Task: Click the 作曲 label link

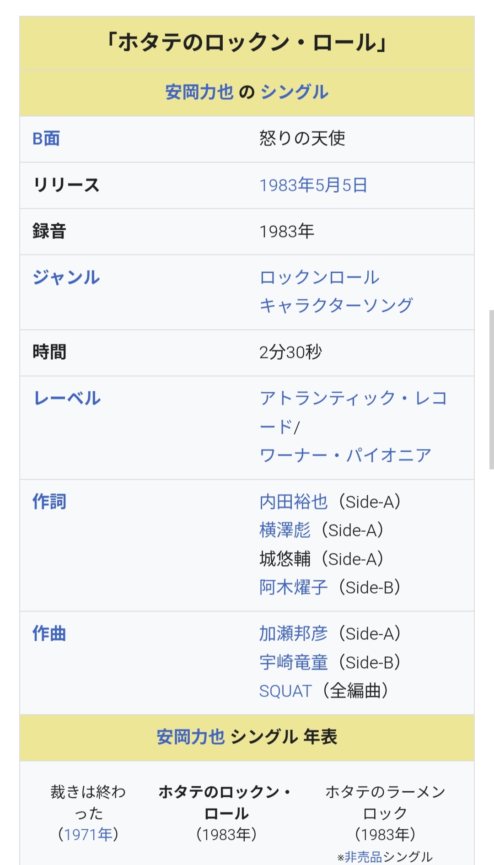Action: (x=49, y=634)
